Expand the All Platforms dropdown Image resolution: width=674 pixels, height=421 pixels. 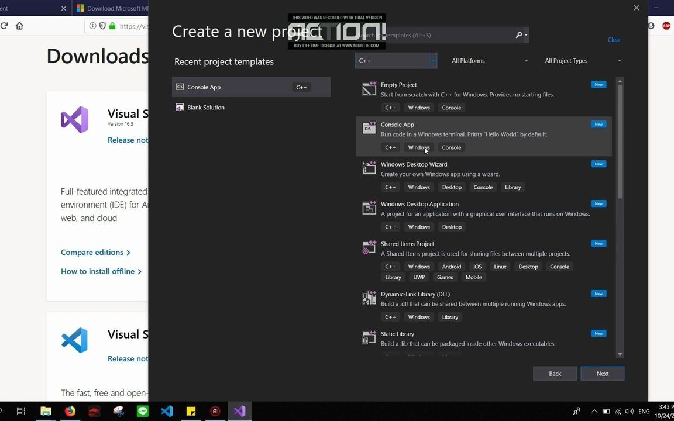pyautogui.click(x=489, y=60)
